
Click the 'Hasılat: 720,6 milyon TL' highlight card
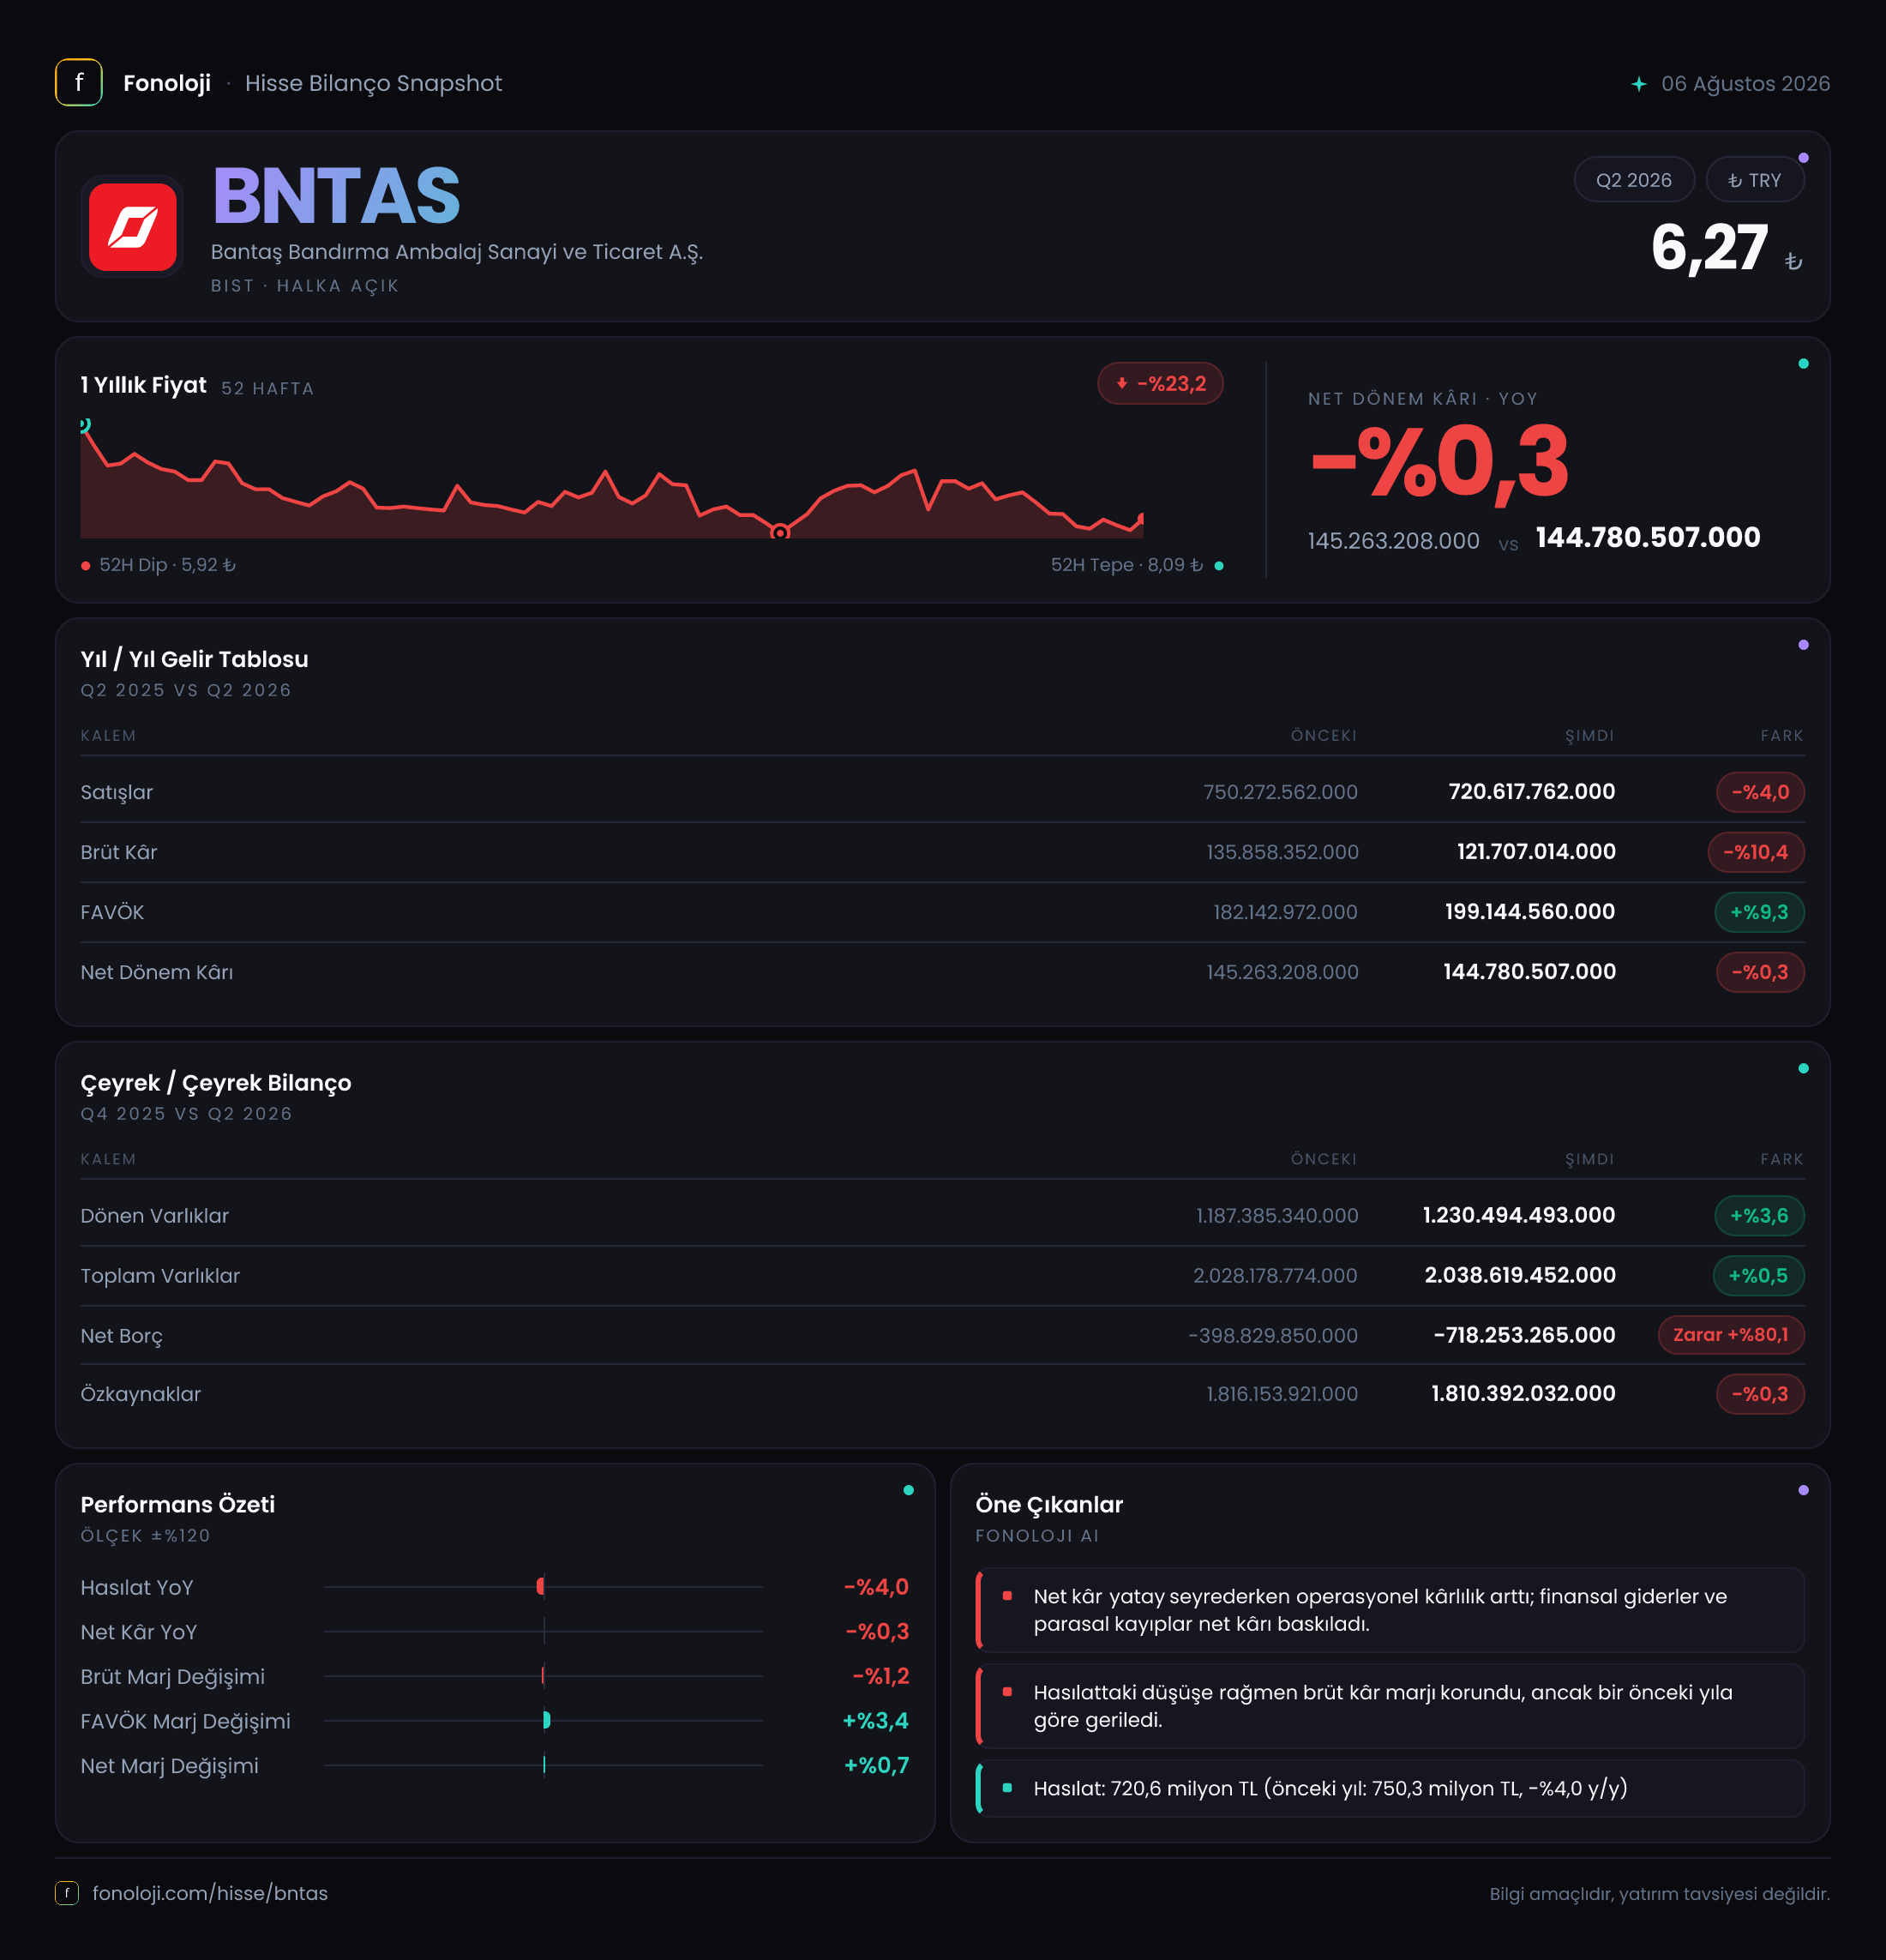(1390, 1788)
